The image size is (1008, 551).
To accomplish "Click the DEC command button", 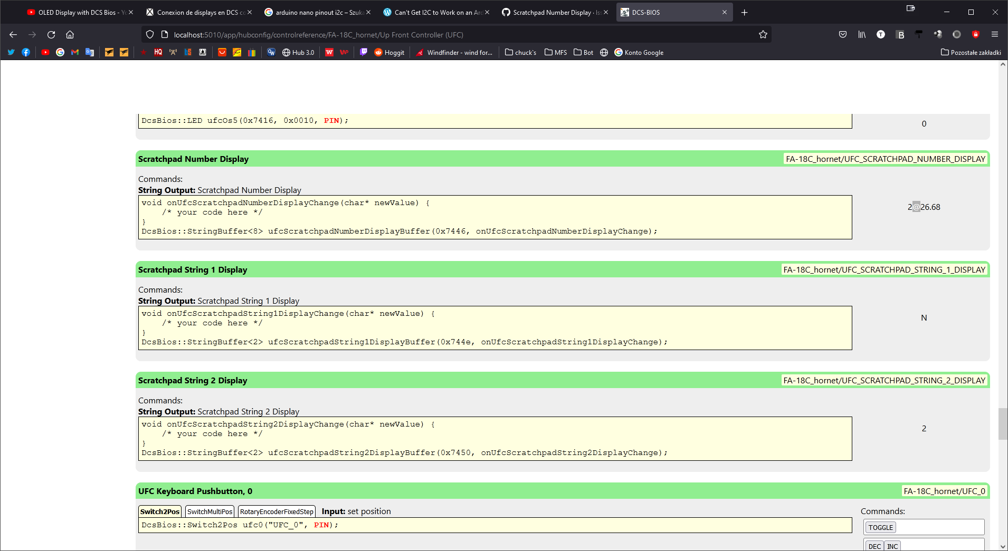I will pos(874,546).
